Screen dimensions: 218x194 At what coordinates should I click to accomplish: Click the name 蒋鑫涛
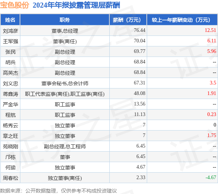pos(11,94)
